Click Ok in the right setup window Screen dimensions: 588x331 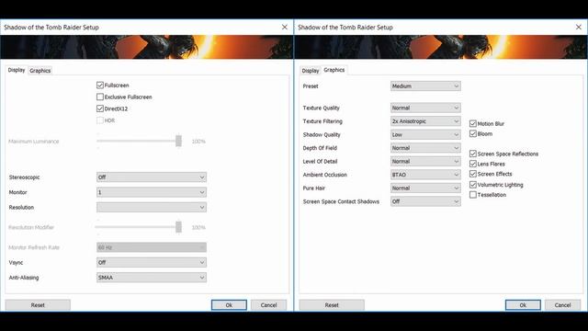(523, 305)
